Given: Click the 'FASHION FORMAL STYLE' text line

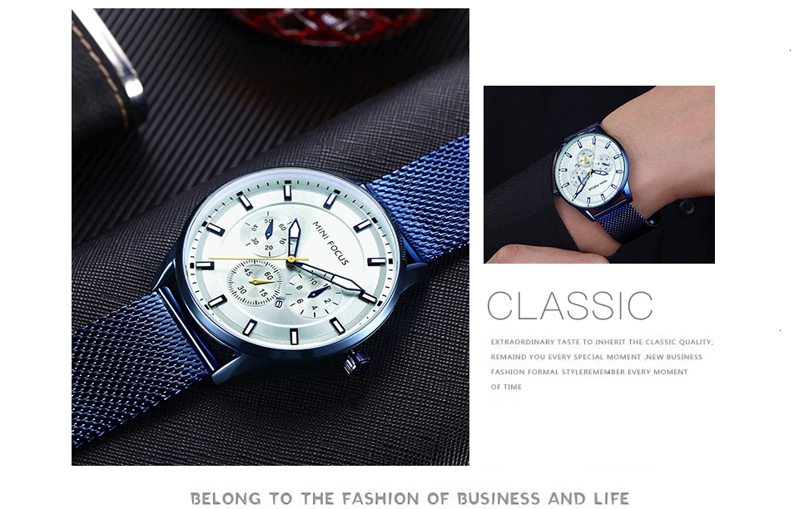Looking at the screenshot, I should 589,372.
